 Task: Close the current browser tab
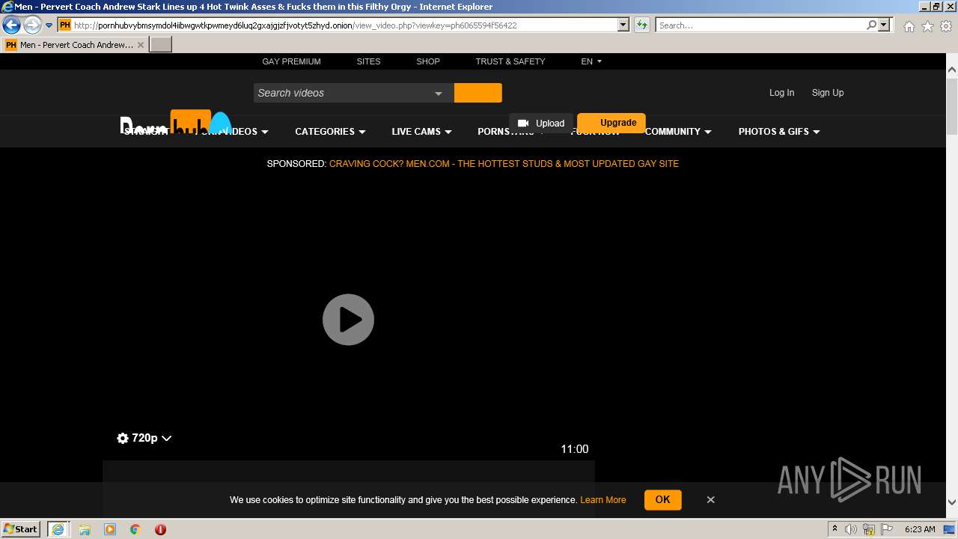coord(141,45)
